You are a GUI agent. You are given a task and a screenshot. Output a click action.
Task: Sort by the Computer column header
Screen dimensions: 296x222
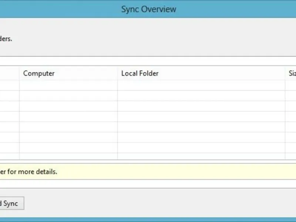(x=68, y=73)
